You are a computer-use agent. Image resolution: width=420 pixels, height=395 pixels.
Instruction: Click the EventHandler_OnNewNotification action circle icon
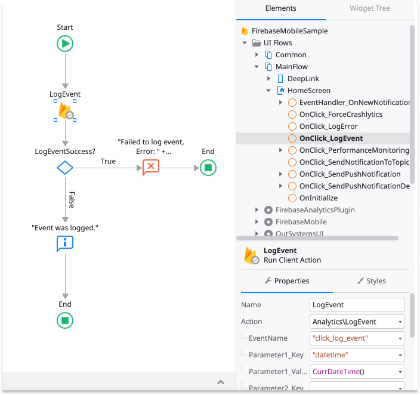pos(292,103)
